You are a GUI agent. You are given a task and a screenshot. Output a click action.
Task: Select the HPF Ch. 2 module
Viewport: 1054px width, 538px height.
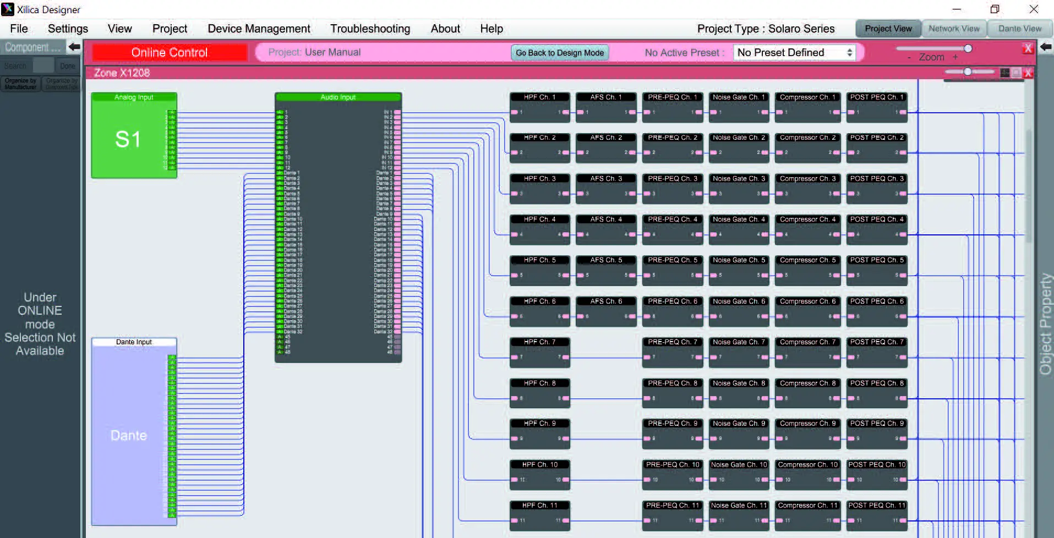[x=539, y=147]
